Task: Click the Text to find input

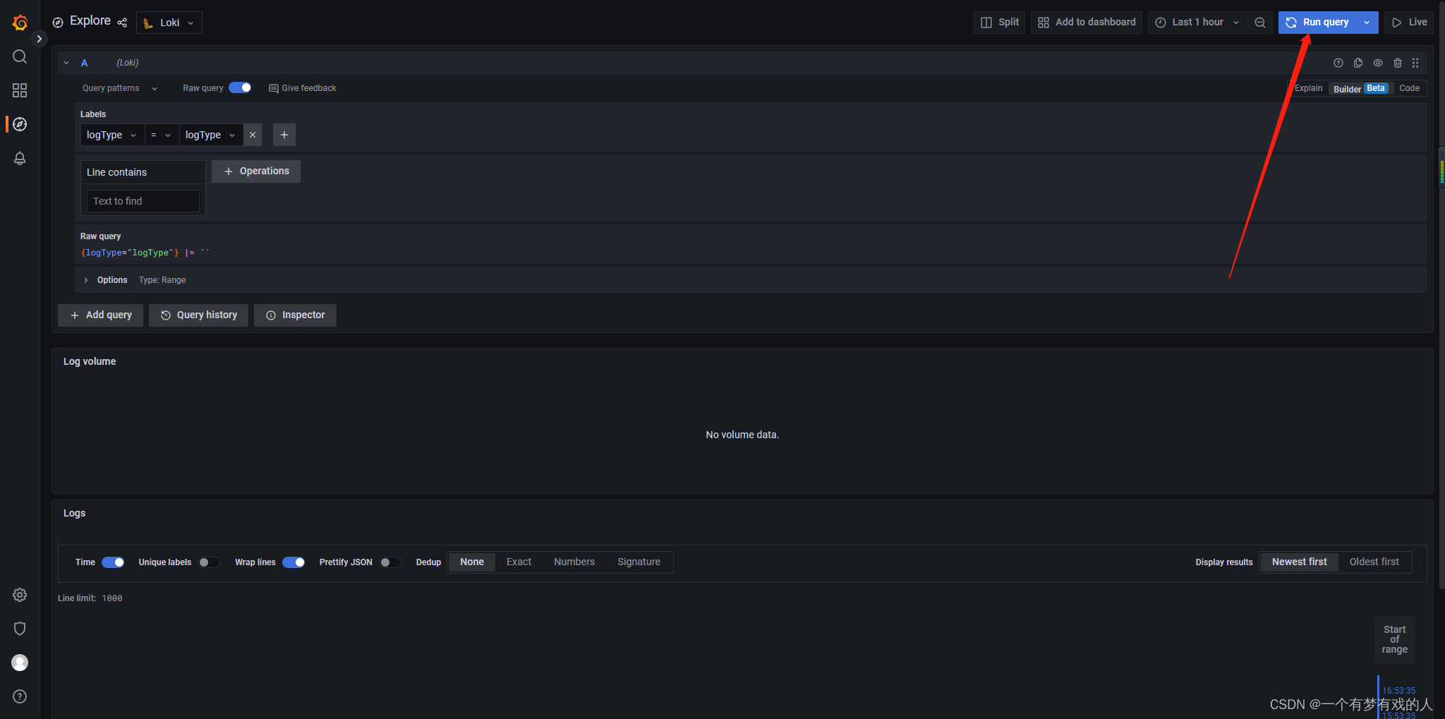Action: pyautogui.click(x=143, y=201)
